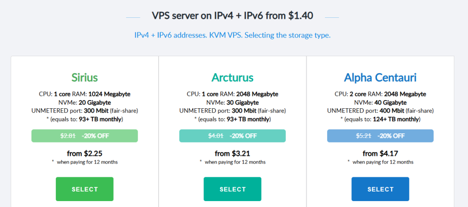This screenshot has width=468, height=207.
Task: Click the green SELECT button for Sirius
Action: 85,189
